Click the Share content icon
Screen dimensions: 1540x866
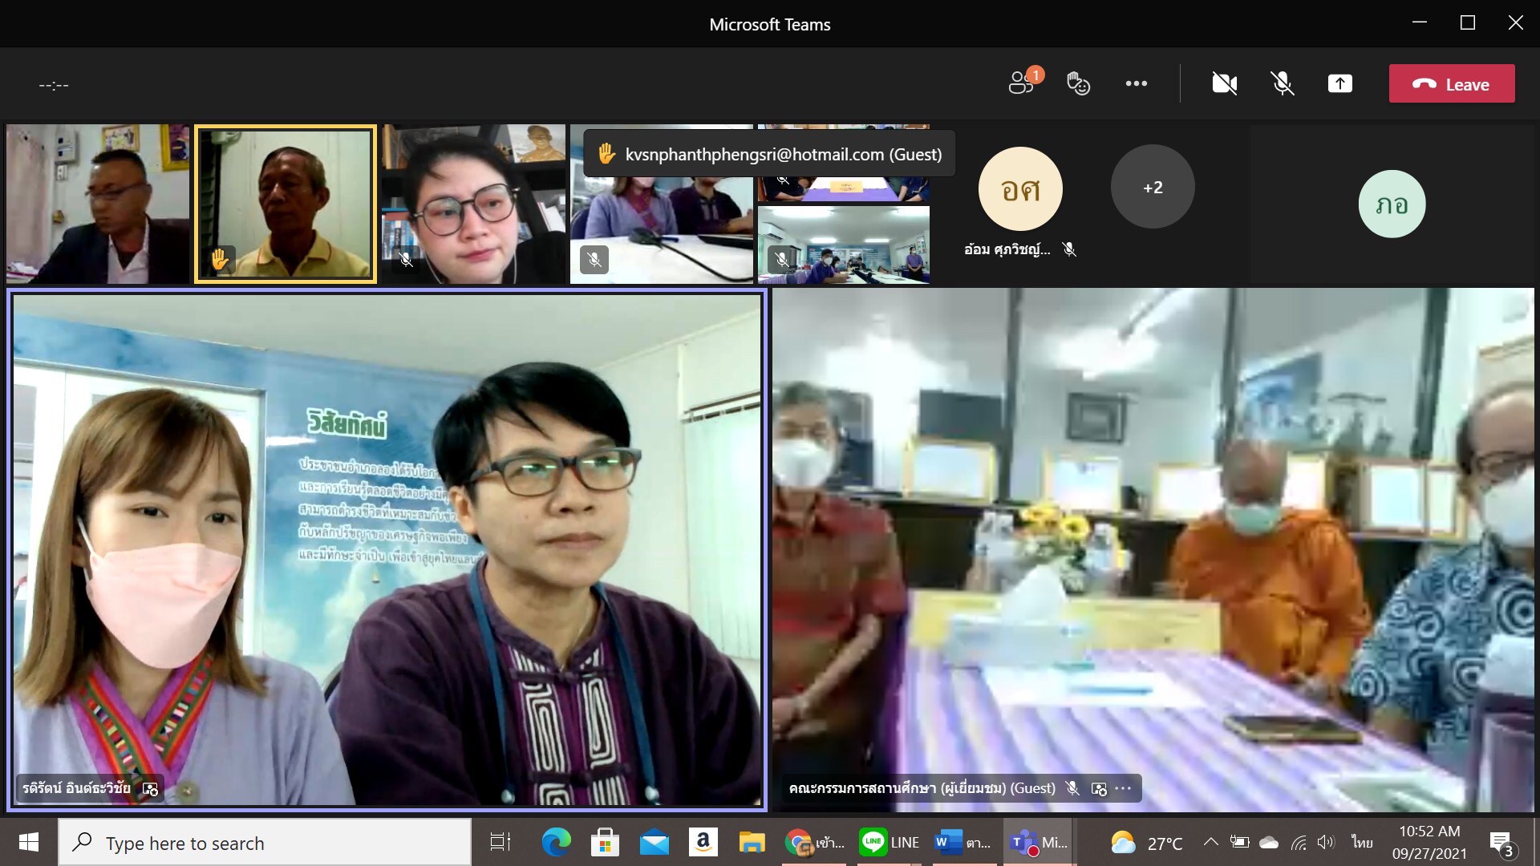click(1339, 83)
